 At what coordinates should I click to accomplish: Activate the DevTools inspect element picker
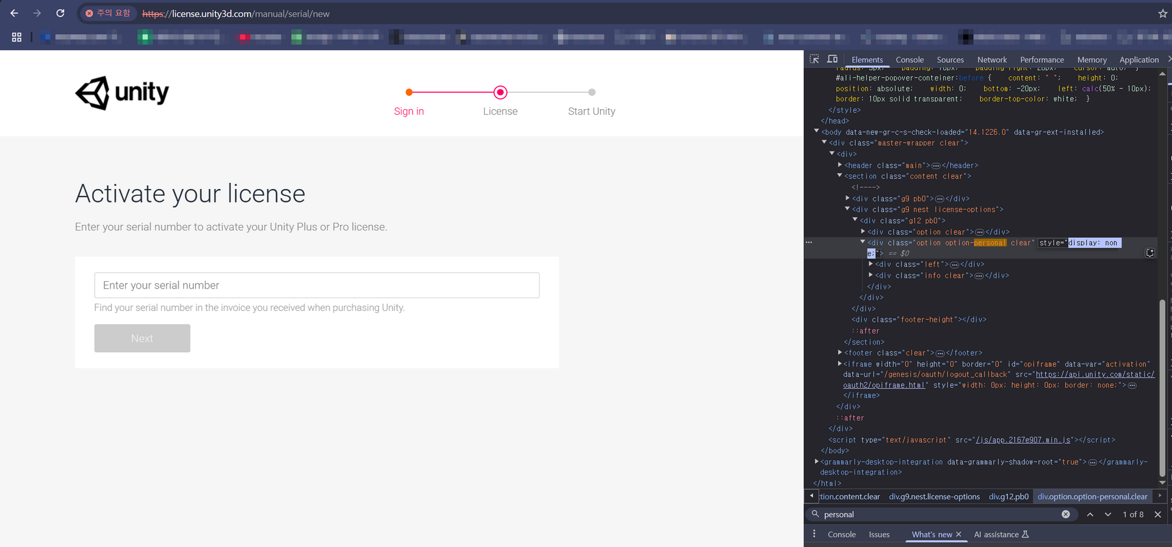(814, 59)
